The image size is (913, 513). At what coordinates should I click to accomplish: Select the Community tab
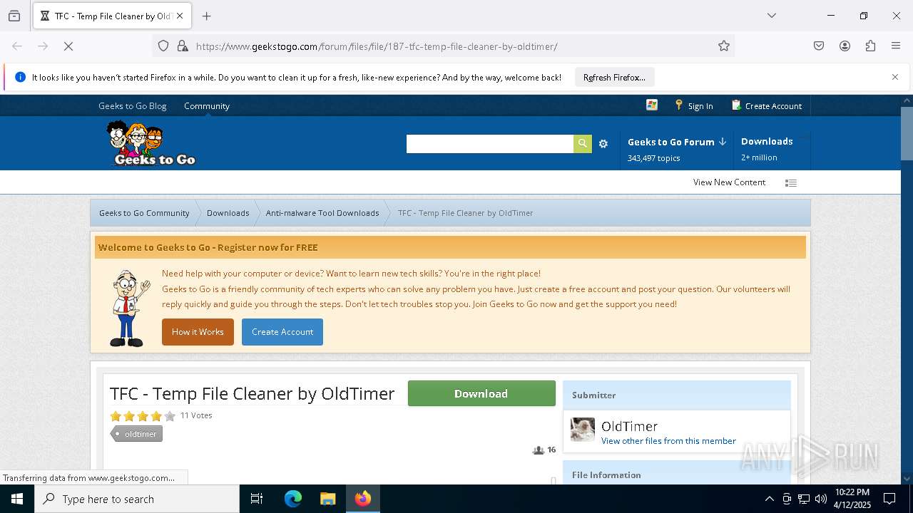pos(207,105)
